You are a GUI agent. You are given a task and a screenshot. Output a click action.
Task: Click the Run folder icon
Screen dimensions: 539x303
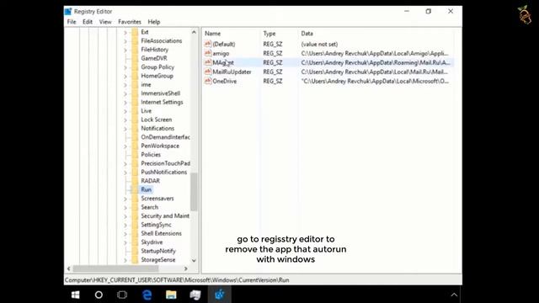click(x=135, y=189)
